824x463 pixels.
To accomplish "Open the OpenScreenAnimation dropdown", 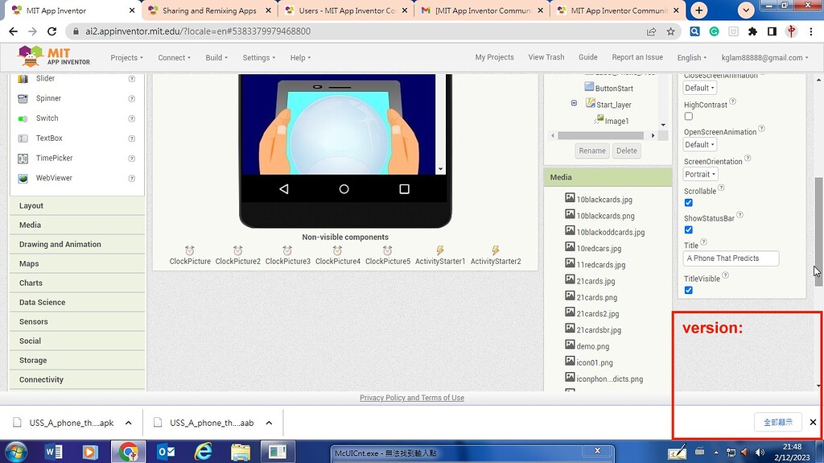I will 699,145.
